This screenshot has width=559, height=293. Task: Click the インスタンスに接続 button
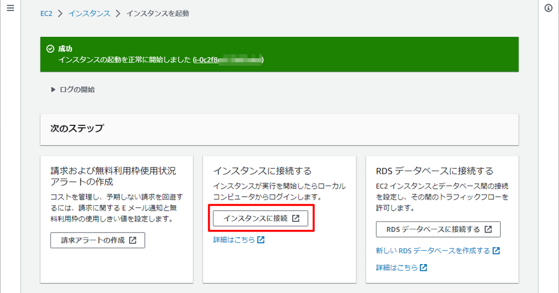click(260, 218)
